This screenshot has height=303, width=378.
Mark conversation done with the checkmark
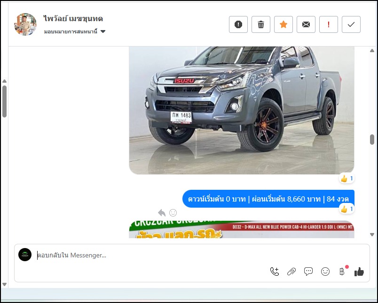point(351,24)
